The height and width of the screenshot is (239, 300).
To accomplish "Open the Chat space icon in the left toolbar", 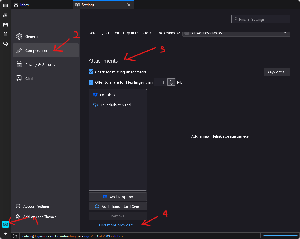I will pyautogui.click(x=5, y=44).
